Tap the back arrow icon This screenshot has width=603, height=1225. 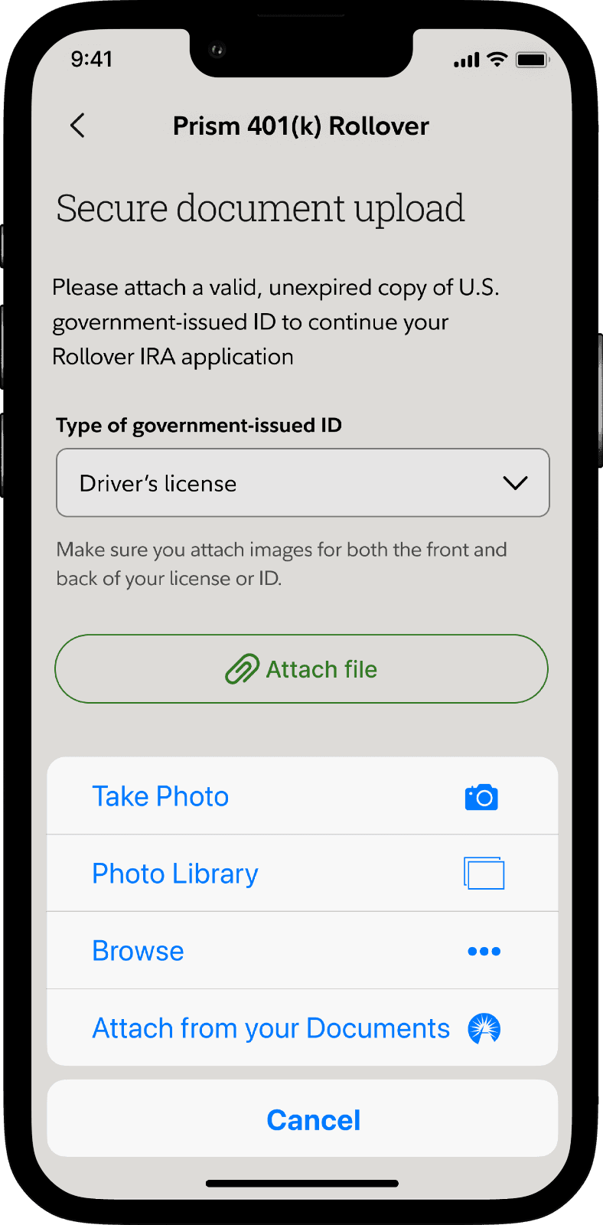[x=77, y=126]
